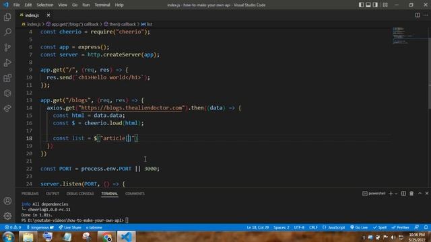The width and height of the screenshot is (431, 242).
Task: Close the bottom panel
Action: click(426, 194)
